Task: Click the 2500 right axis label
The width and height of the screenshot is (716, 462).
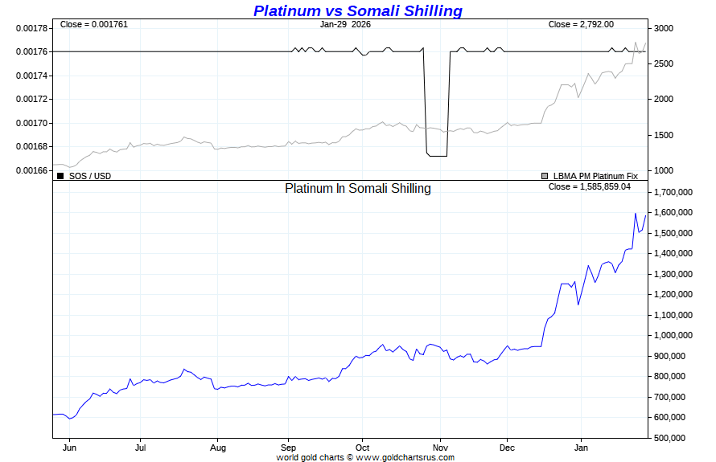Action: 664,63
